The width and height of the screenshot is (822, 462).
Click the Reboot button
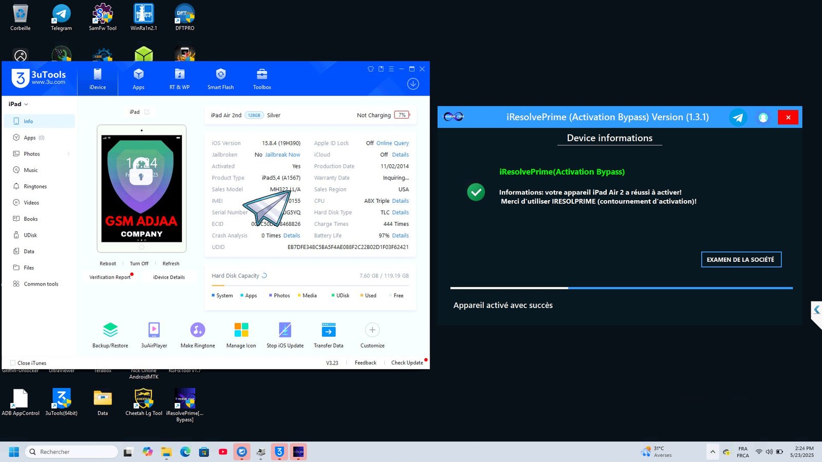(x=108, y=263)
